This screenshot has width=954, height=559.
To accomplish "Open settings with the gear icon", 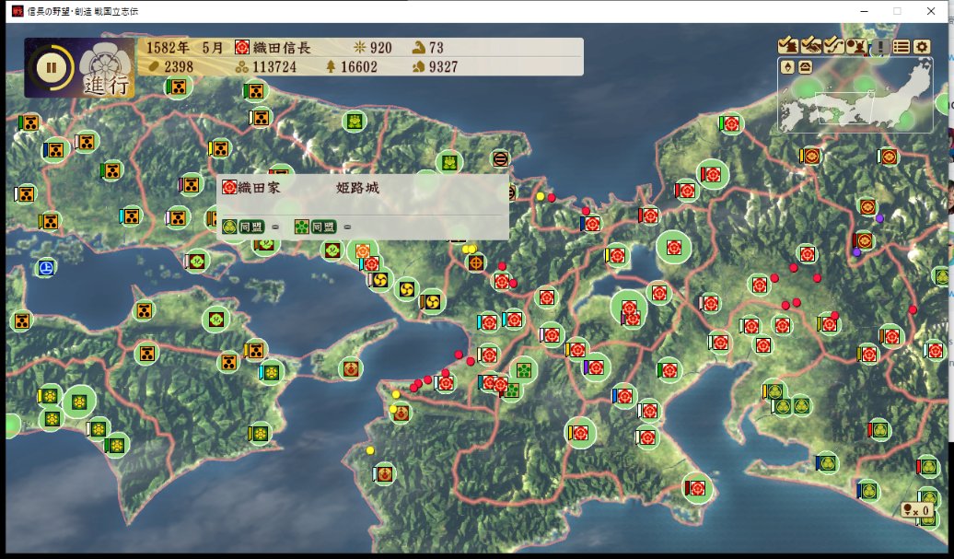I will click(923, 46).
